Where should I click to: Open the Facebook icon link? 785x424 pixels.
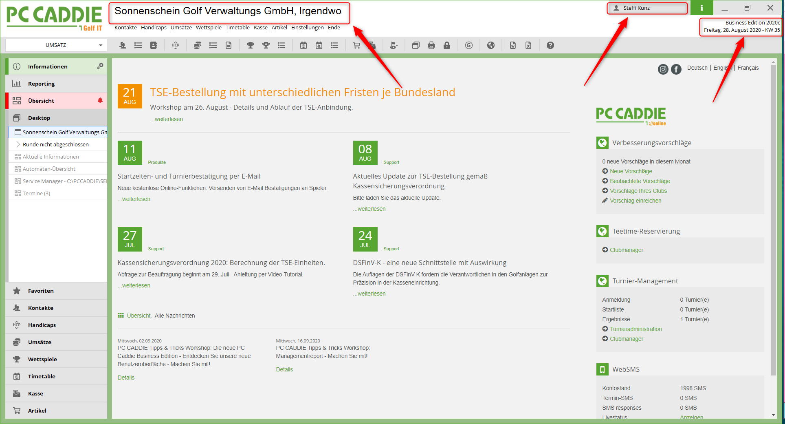[x=676, y=69]
